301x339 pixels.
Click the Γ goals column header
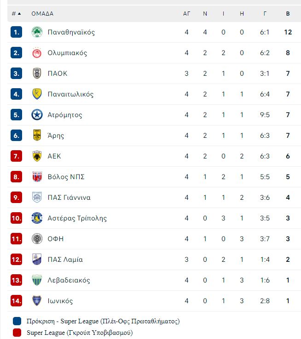(265, 14)
